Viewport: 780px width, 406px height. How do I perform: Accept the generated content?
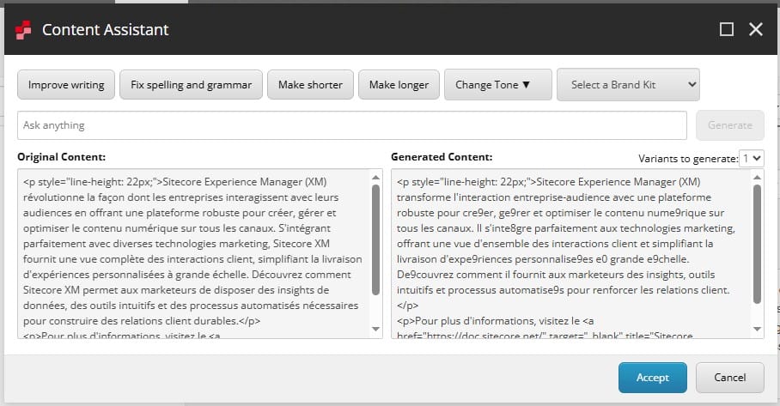[652, 378]
